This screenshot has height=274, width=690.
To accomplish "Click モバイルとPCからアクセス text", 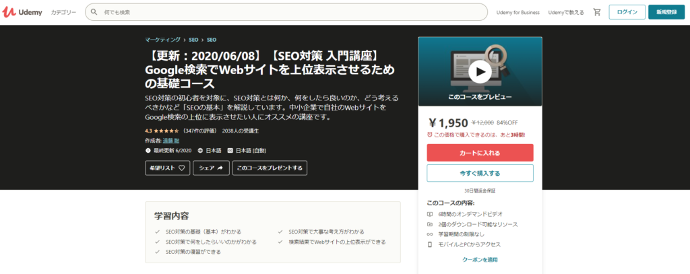I will pyautogui.click(x=470, y=244).
